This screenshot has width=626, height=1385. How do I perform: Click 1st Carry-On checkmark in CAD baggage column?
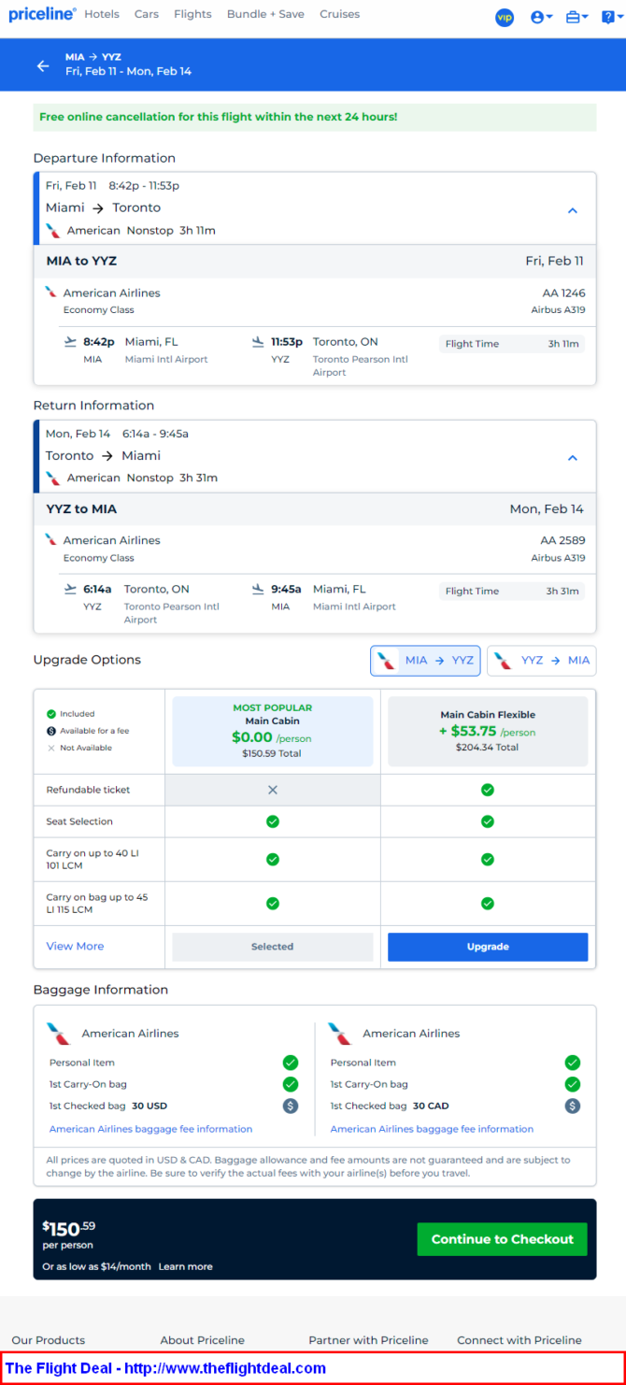[573, 1084]
